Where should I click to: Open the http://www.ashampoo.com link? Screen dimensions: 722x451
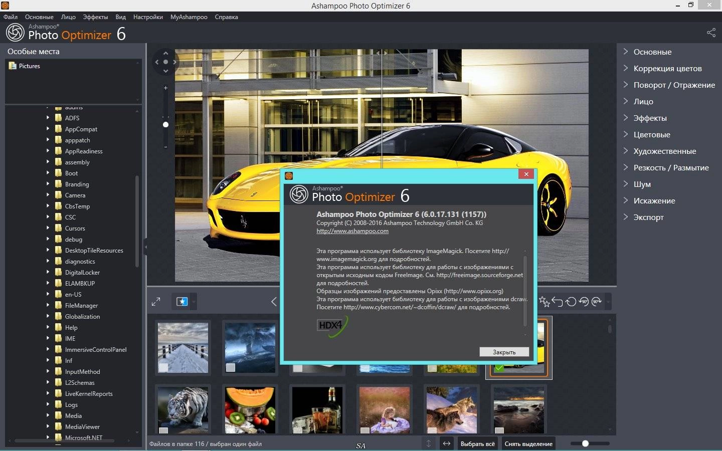[x=352, y=231]
